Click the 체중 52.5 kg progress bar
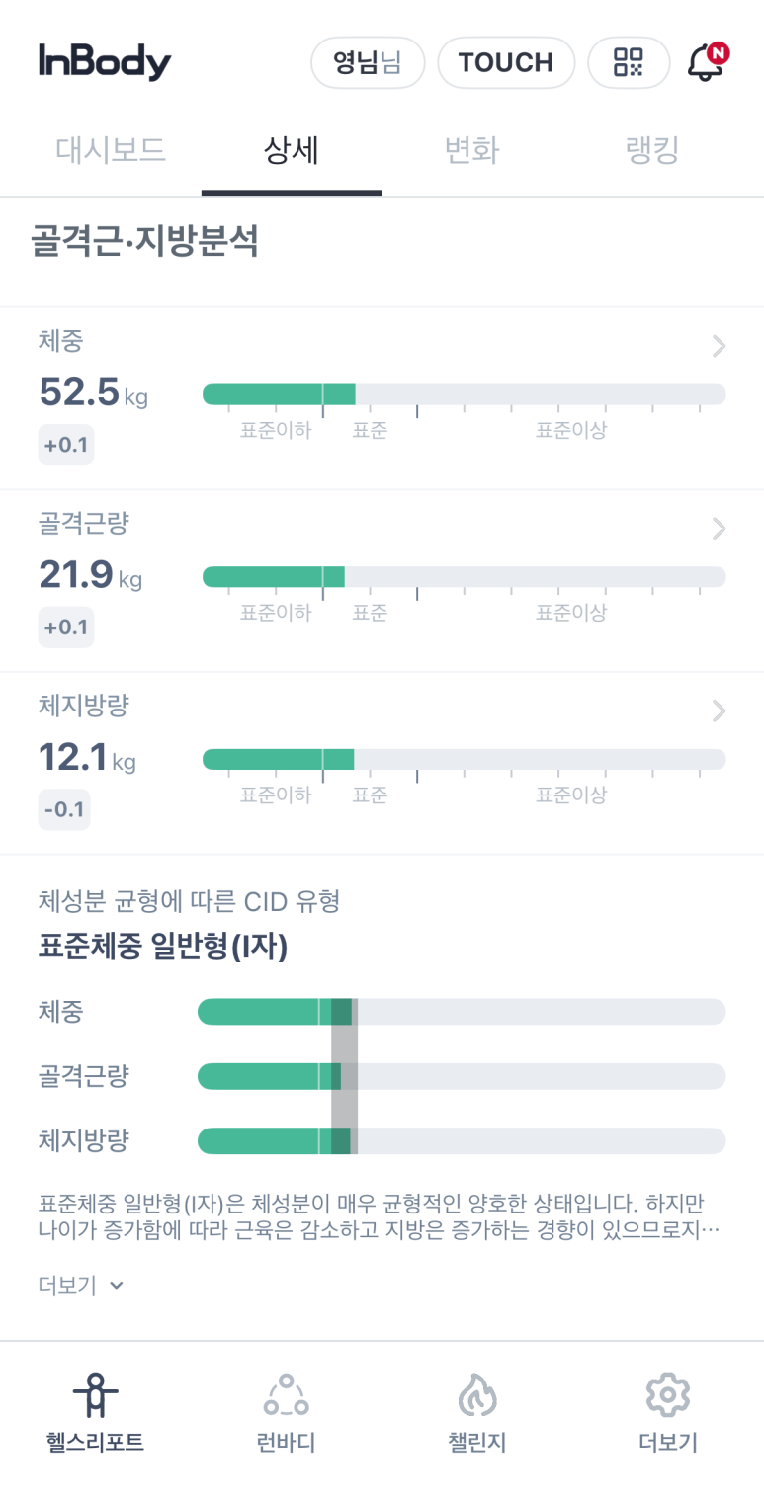The image size is (764, 1506). 464,394
